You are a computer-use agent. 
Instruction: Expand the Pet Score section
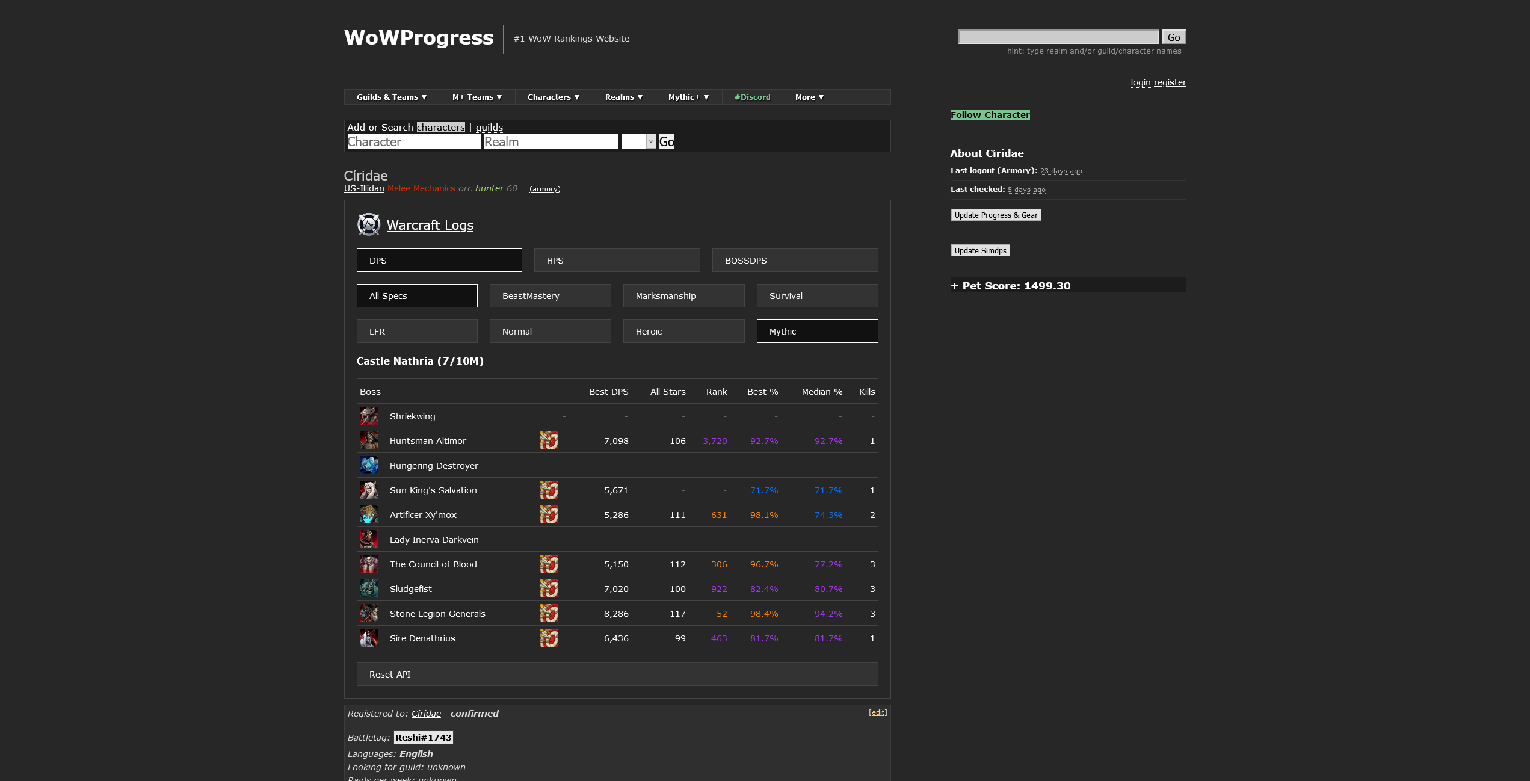coord(1011,286)
